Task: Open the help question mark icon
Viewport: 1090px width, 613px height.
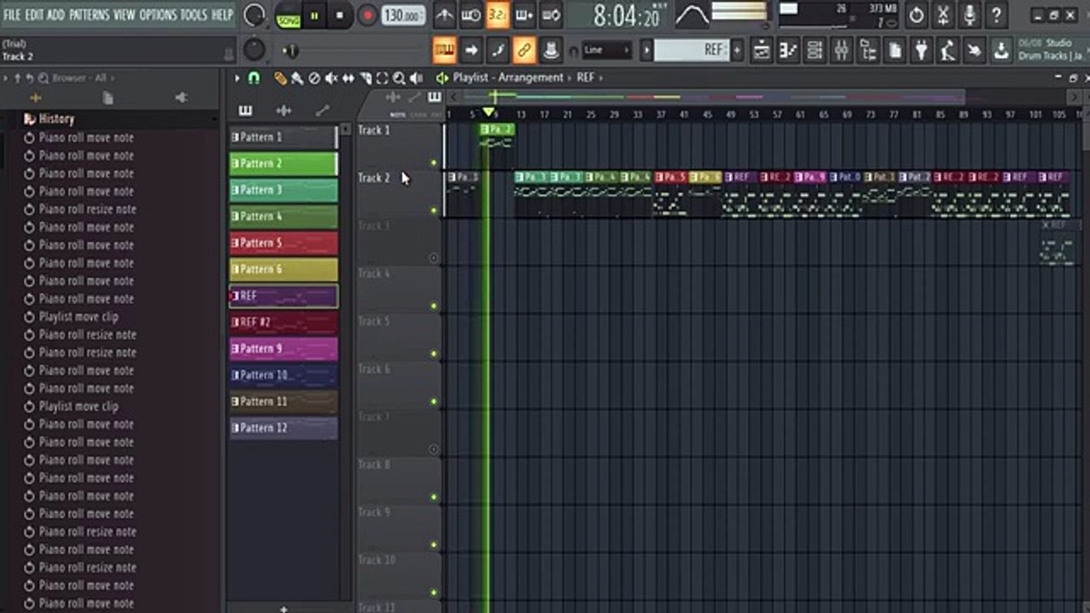Action: point(996,14)
